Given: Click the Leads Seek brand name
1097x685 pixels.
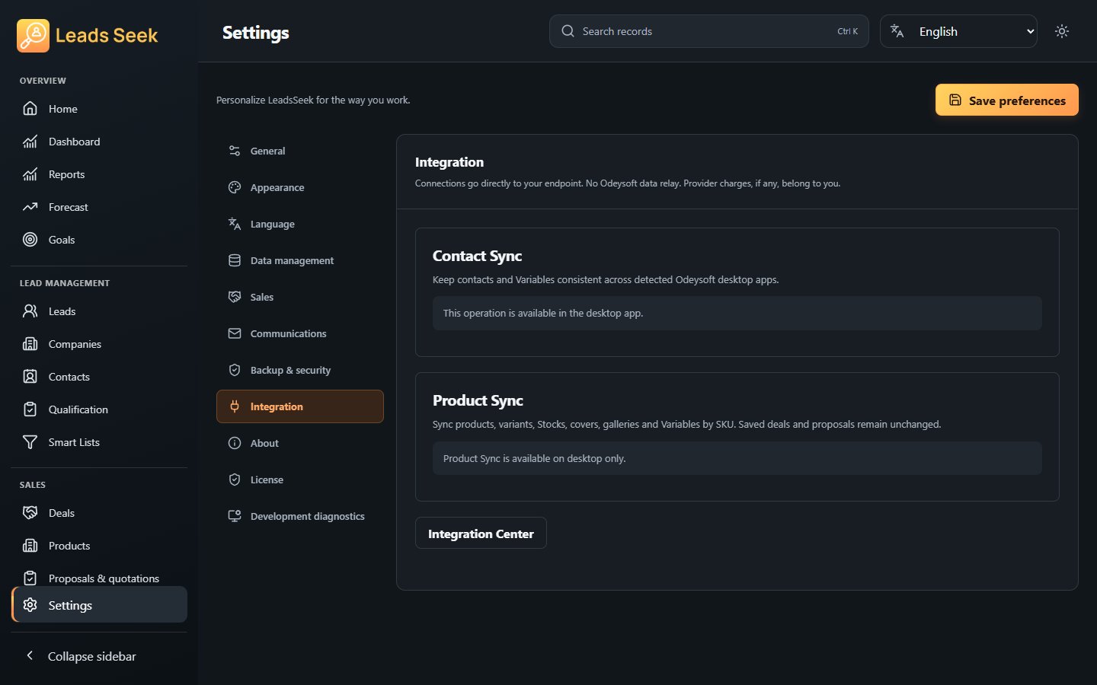Looking at the screenshot, I should [x=107, y=35].
